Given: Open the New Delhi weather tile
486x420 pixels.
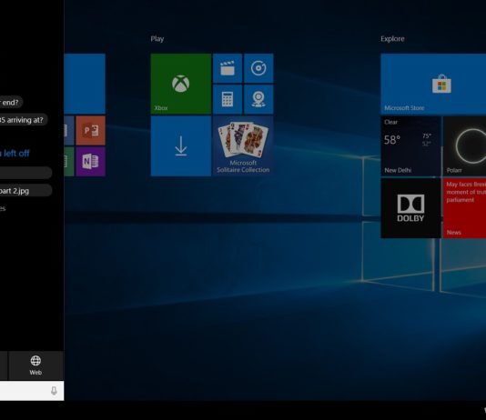Looking at the screenshot, I should click(x=410, y=146).
